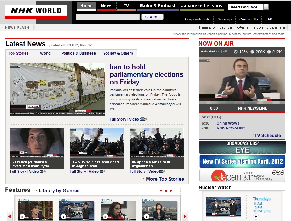This screenshot has width=291, height=221.
Task: Play the first Features video thumbnail
Action: coord(22,217)
